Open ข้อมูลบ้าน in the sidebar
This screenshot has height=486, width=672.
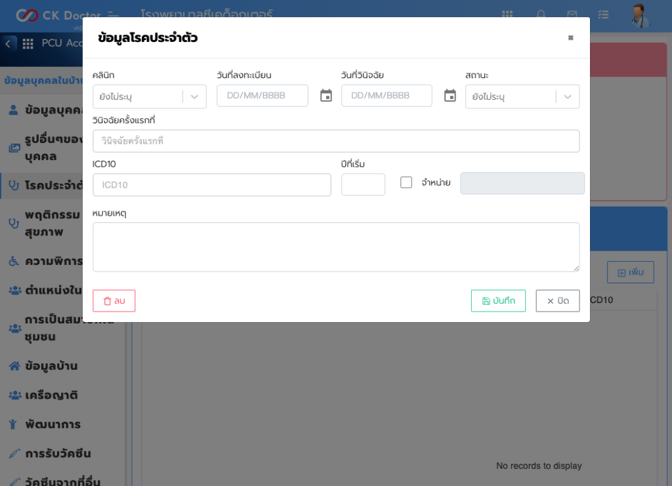51,366
